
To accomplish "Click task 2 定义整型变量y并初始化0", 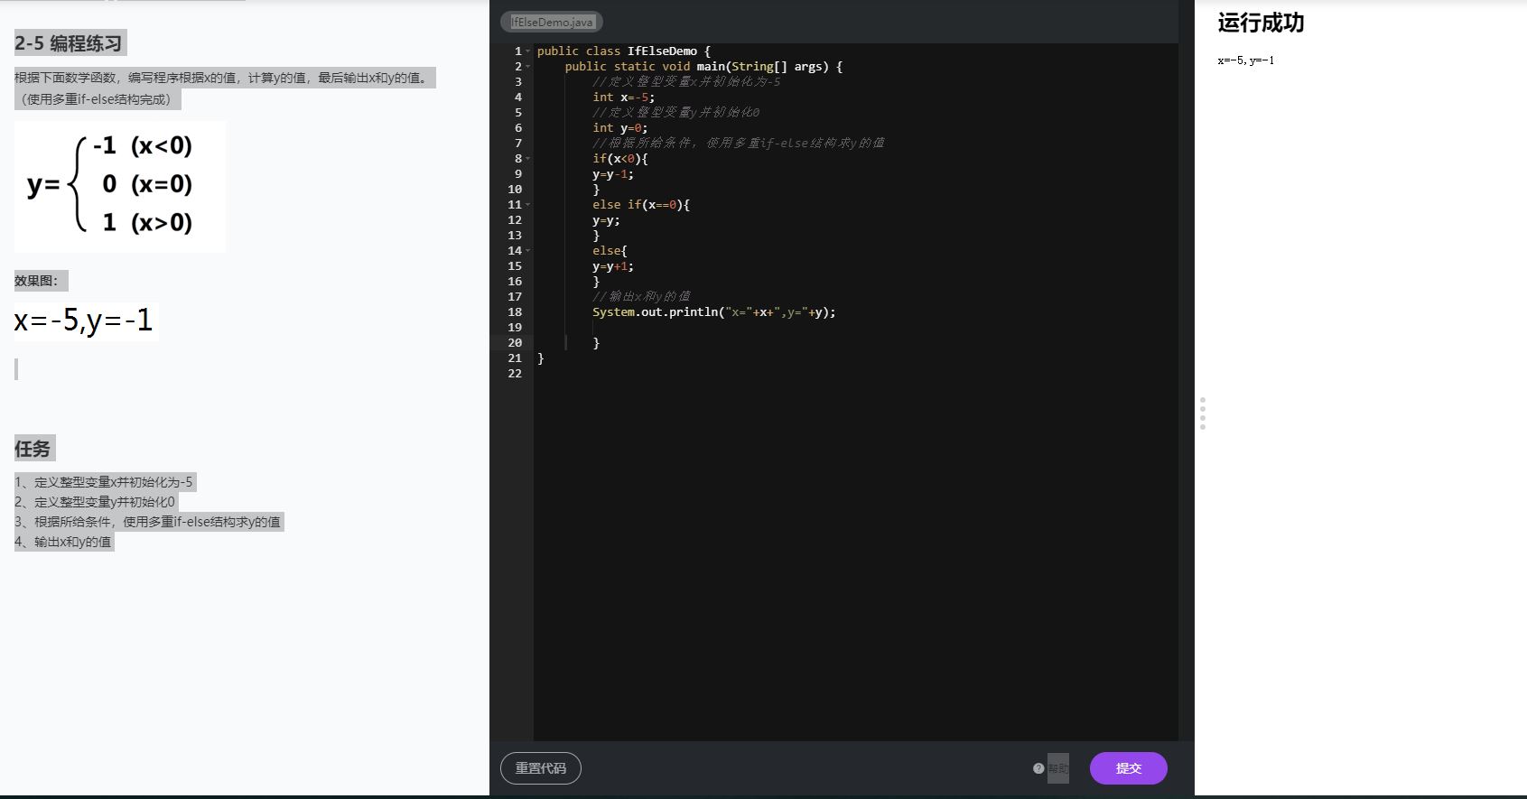I will pyautogui.click(x=95, y=502).
